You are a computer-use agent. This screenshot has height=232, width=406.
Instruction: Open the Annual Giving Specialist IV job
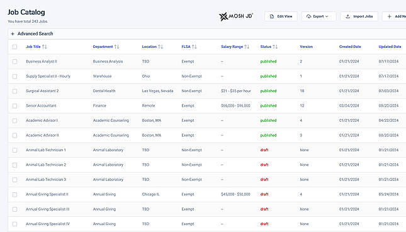pos(48,224)
